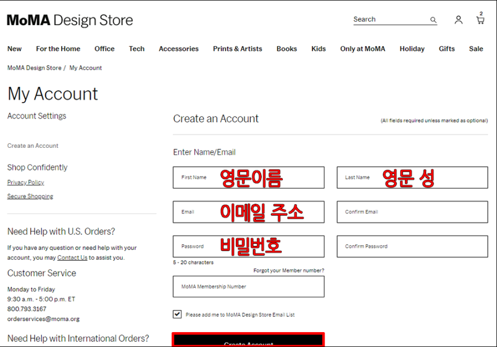This screenshot has height=347, width=497.
Task: Open the Only at MoMA menu
Action: coord(363,49)
